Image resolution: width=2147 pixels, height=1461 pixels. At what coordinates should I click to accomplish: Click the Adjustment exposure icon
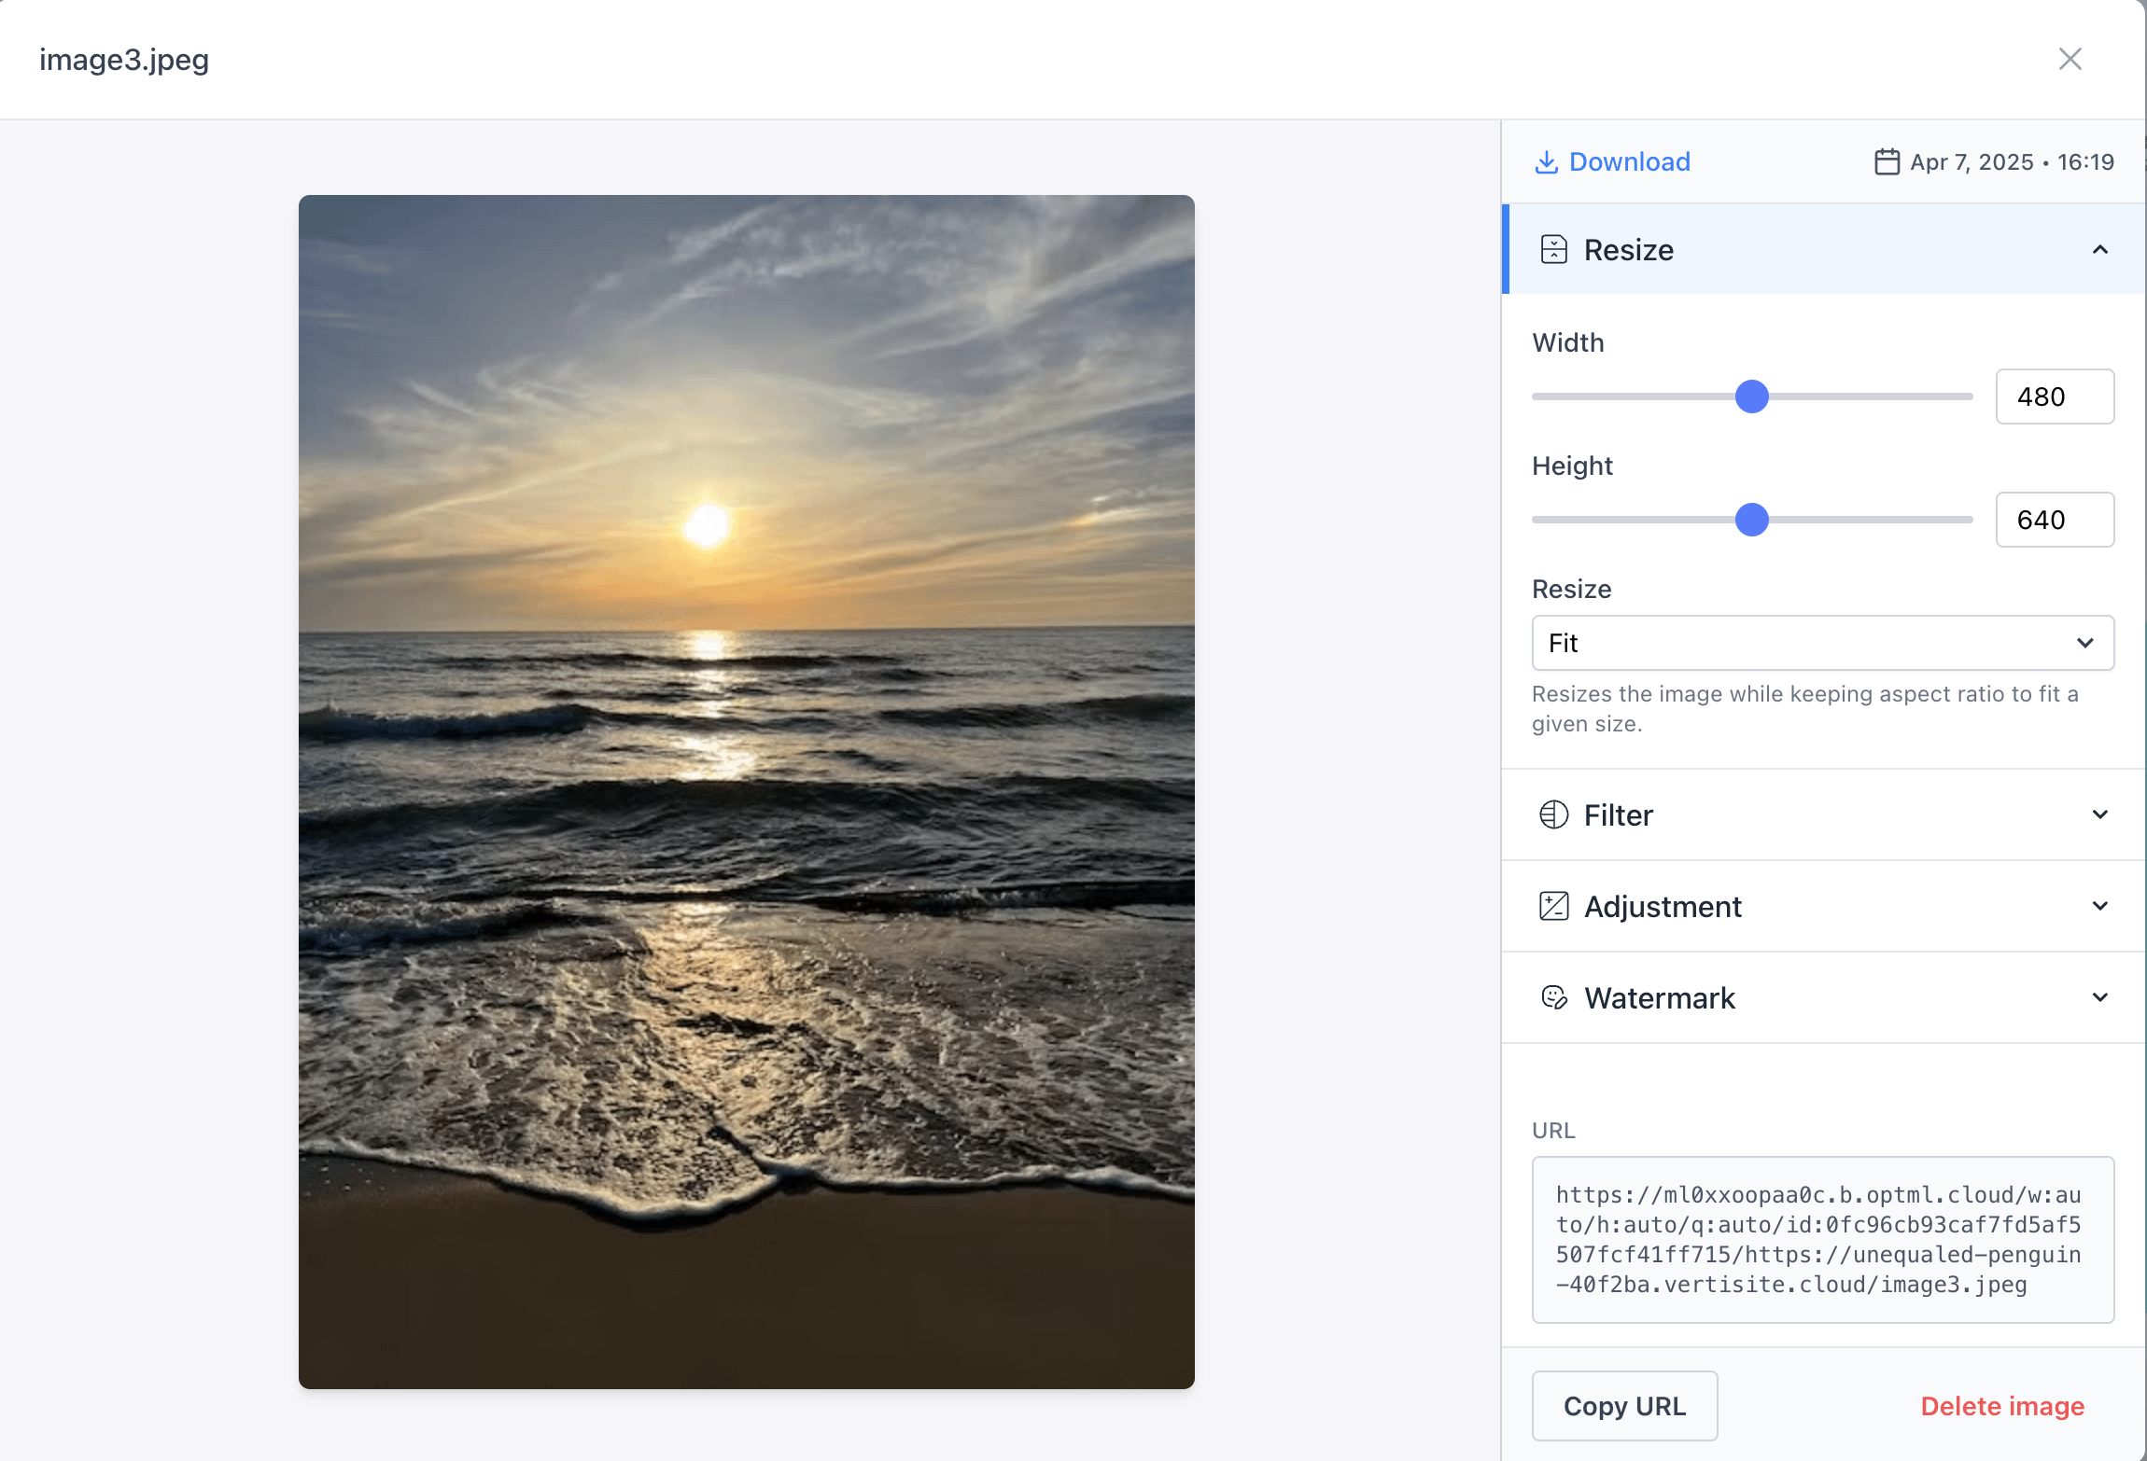pyautogui.click(x=1553, y=906)
